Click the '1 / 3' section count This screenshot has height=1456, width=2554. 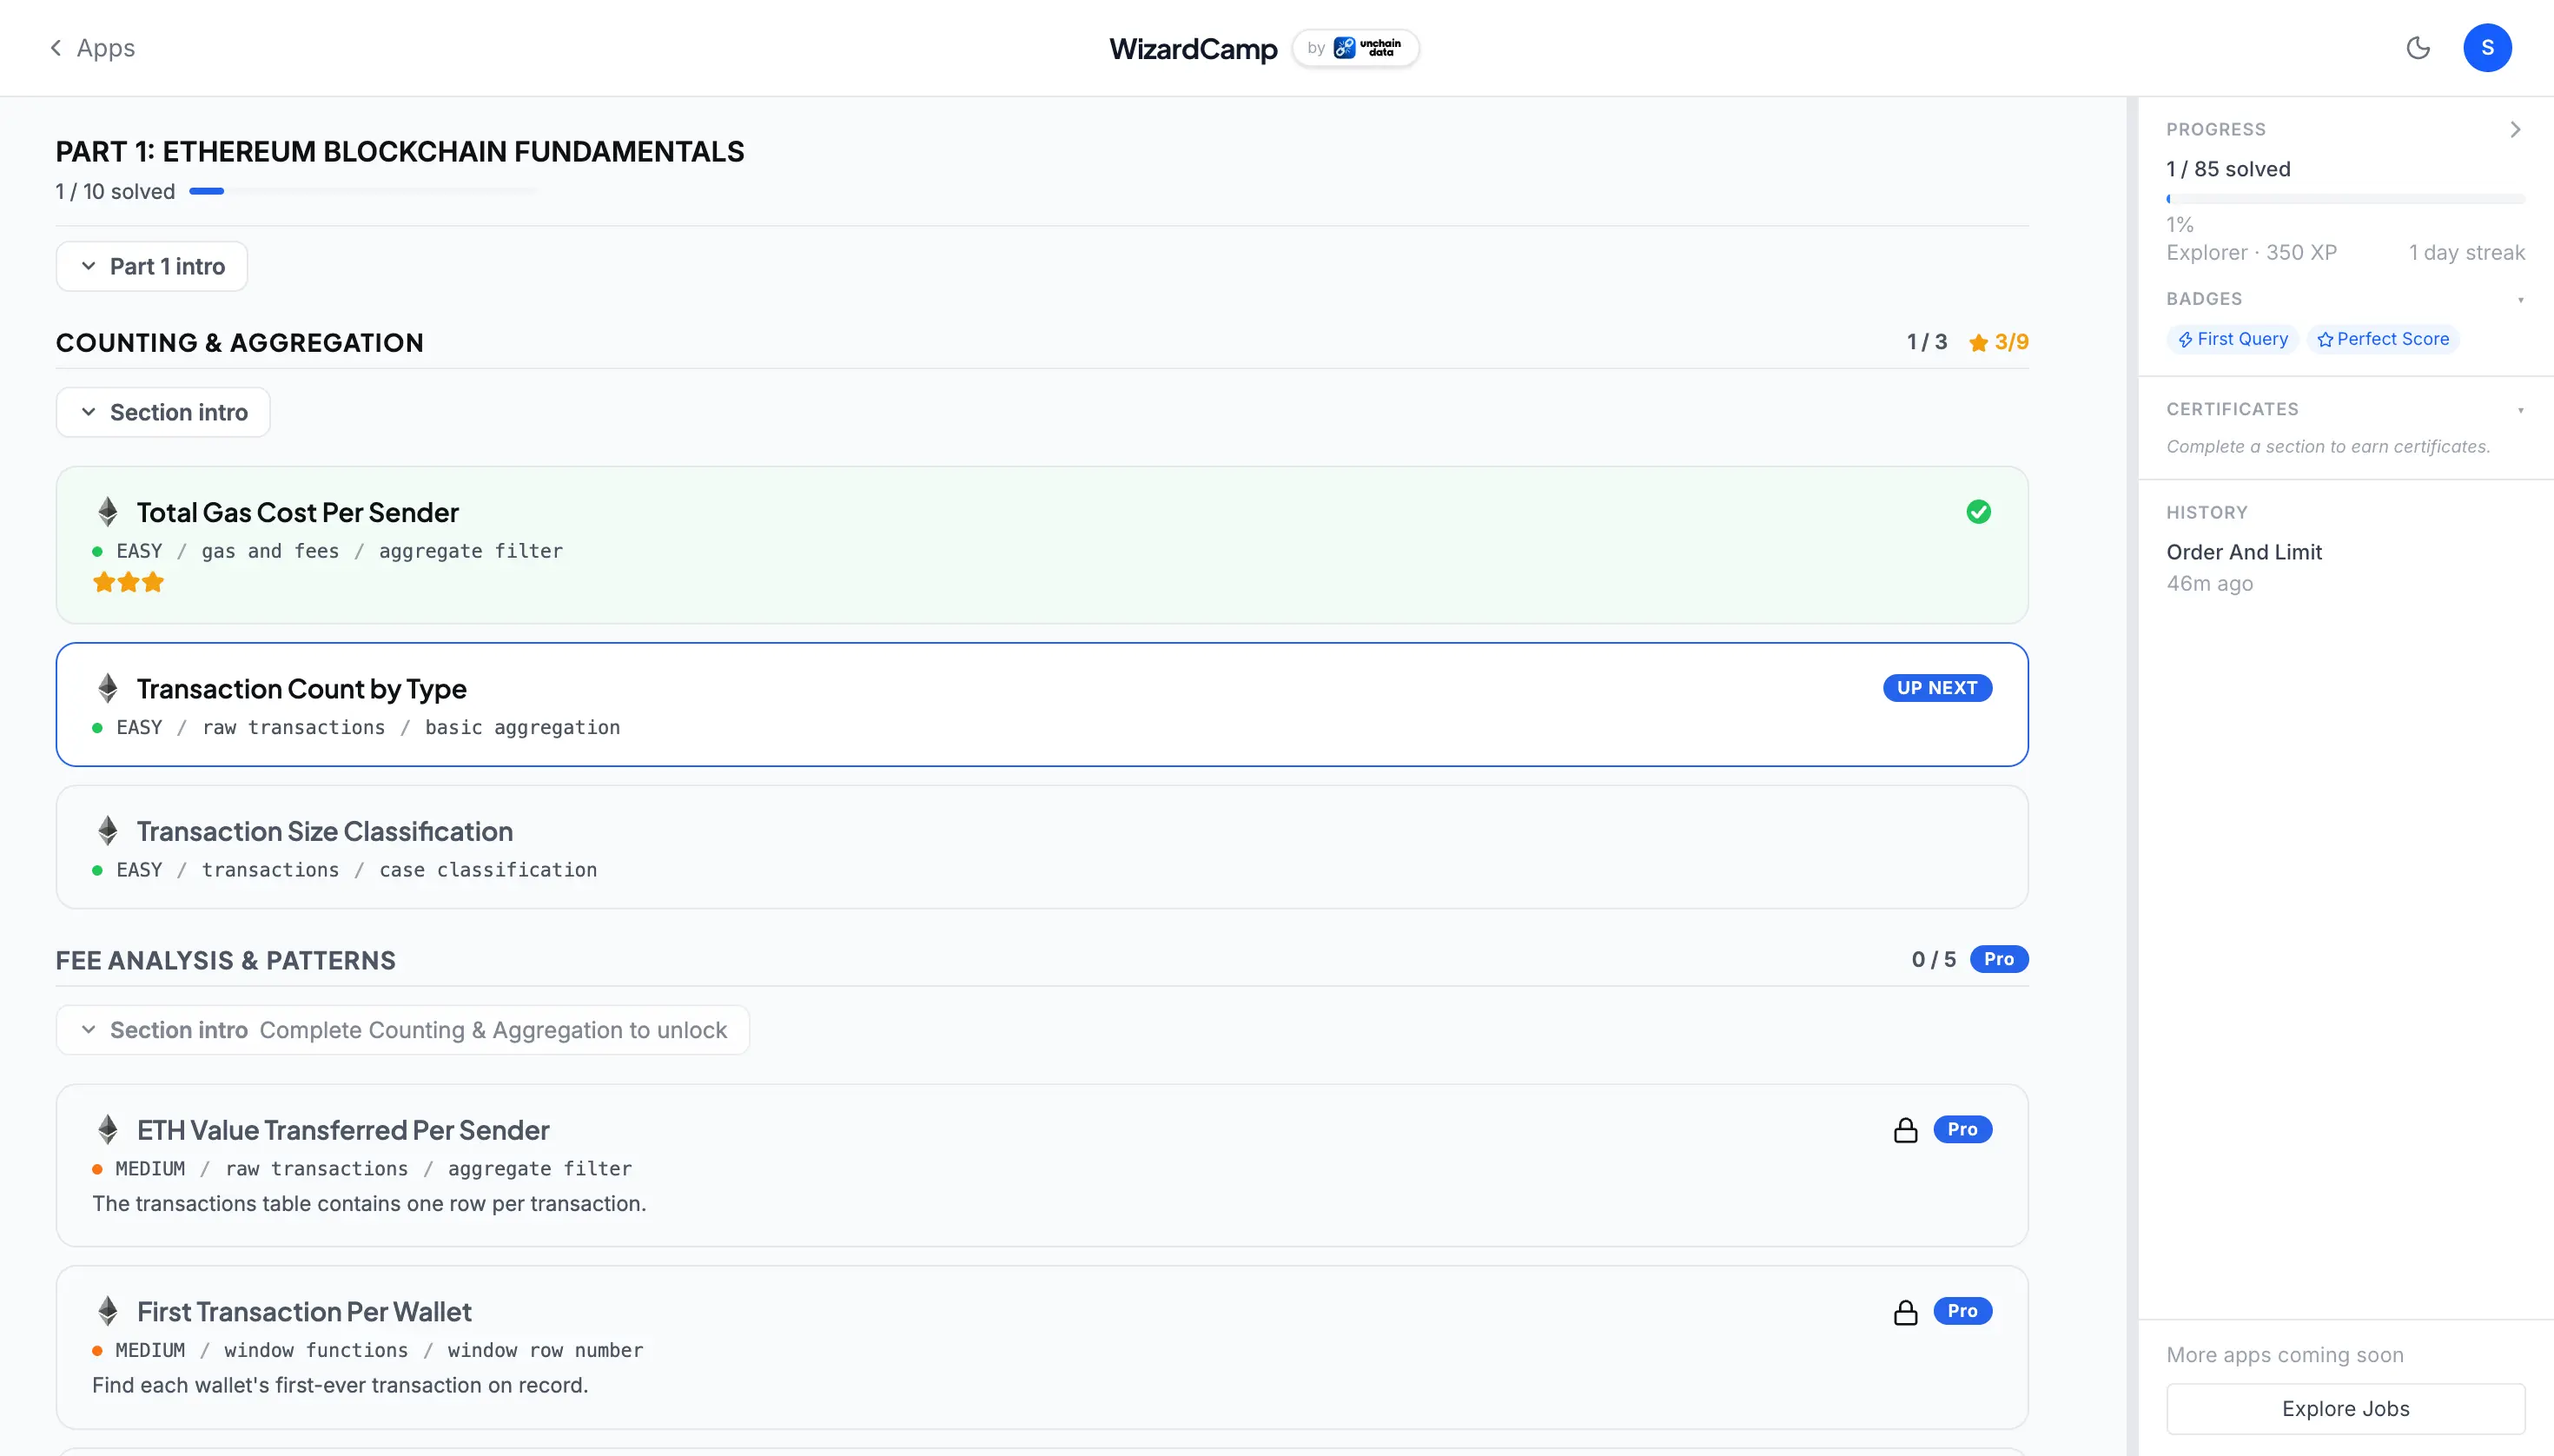[x=1927, y=342]
